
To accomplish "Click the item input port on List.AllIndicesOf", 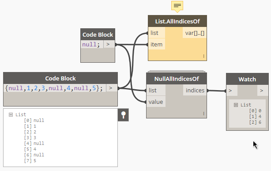I will tap(156, 44).
